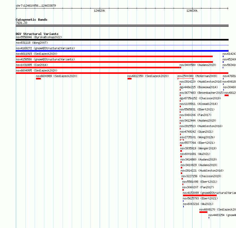
Task: Open nsv3414860 (Audano2019) label
Action: (199, 159)
